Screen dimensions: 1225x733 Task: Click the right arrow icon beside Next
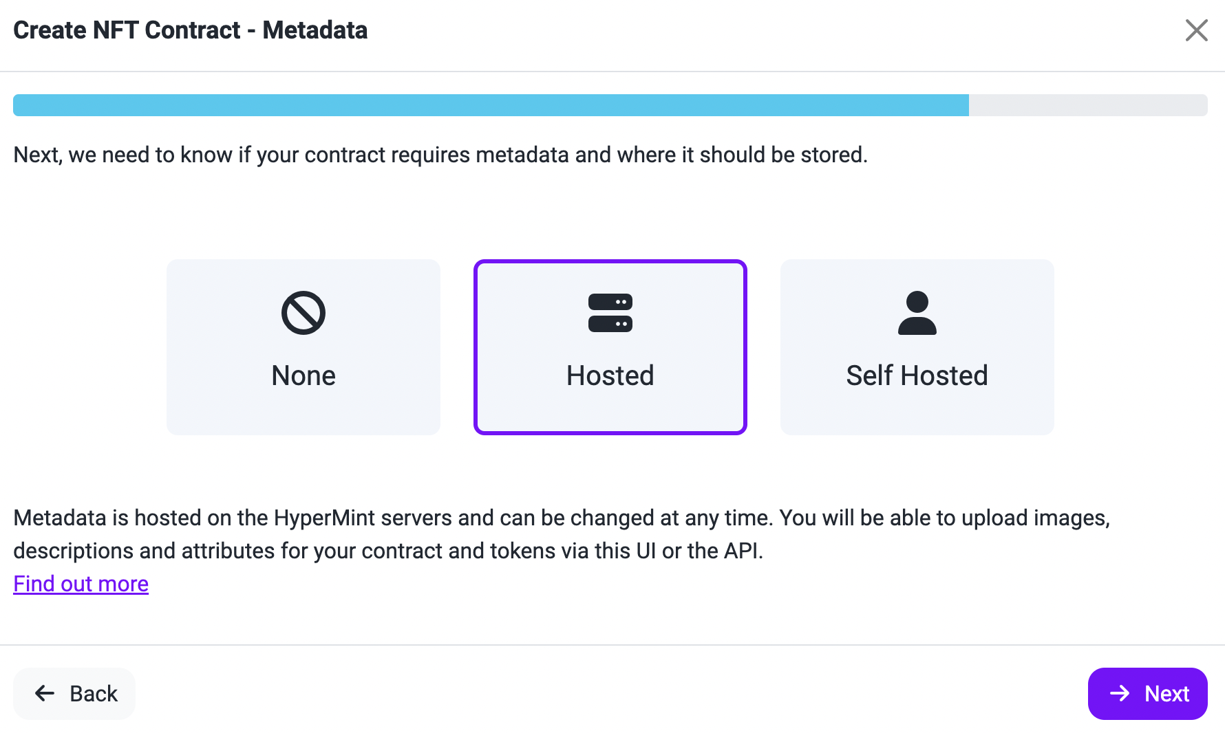point(1120,693)
